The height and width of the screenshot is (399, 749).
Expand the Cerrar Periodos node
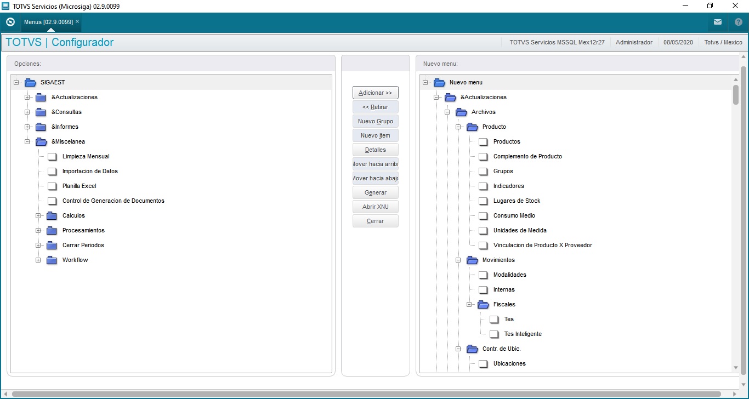[38, 245]
